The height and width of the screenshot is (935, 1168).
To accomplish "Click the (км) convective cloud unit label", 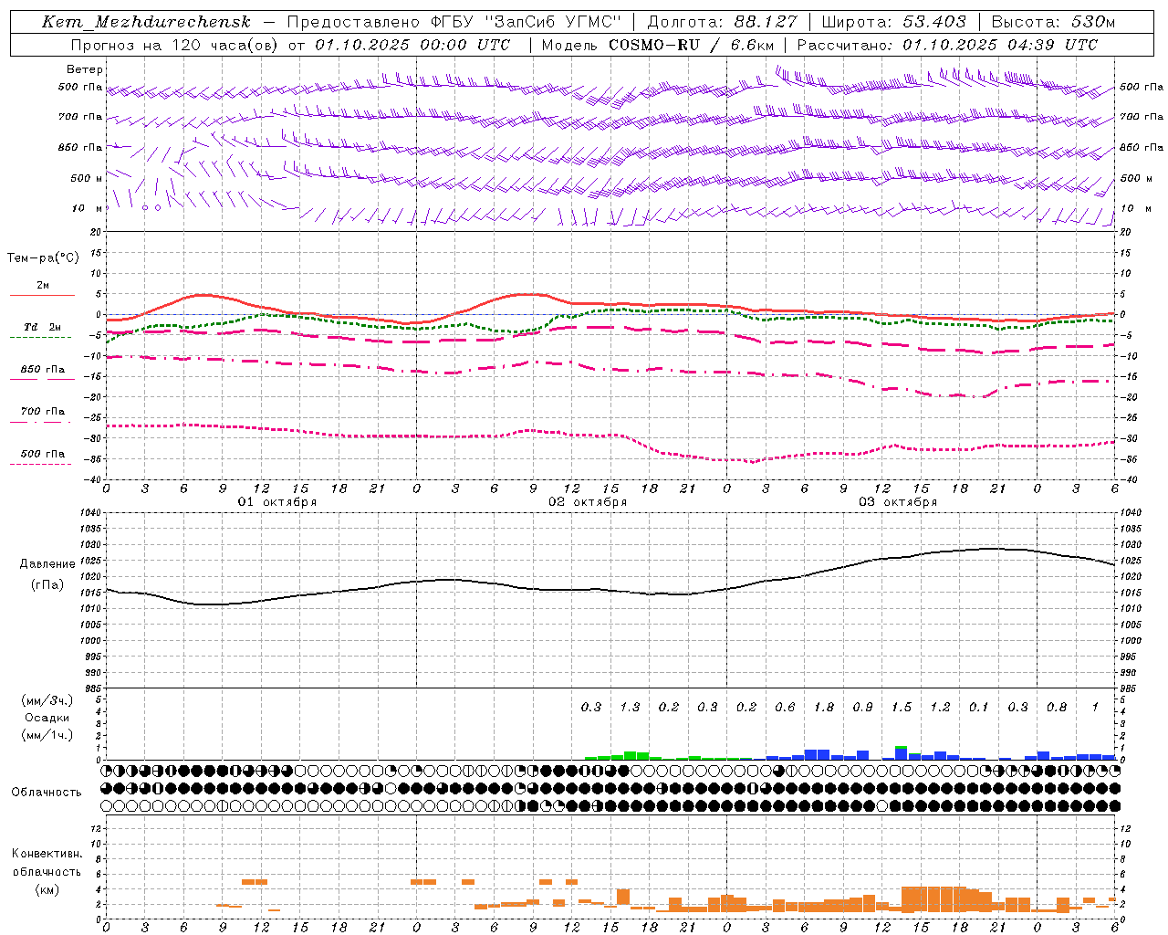I will [47, 889].
